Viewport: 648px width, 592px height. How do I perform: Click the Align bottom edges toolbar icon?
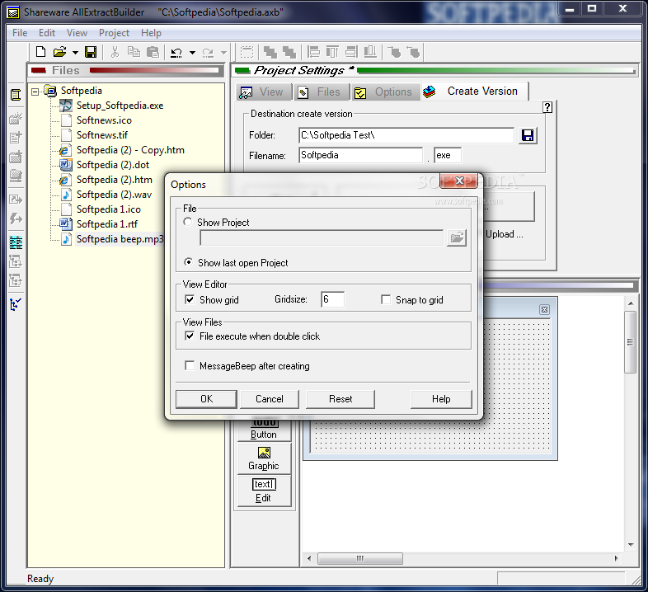point(370,52)
